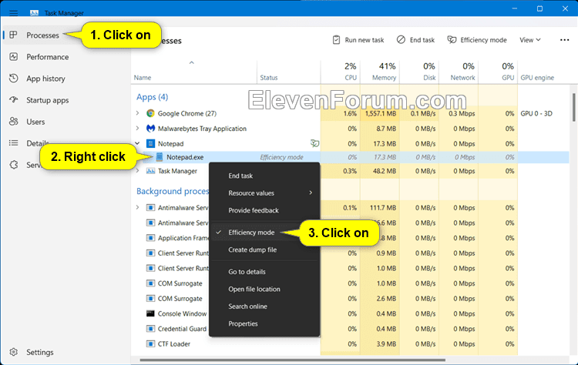Viewport: 578px width, 365px height.
Task: Expand the Antimalware Service 111.7 MB row
Action: point(137,207)
